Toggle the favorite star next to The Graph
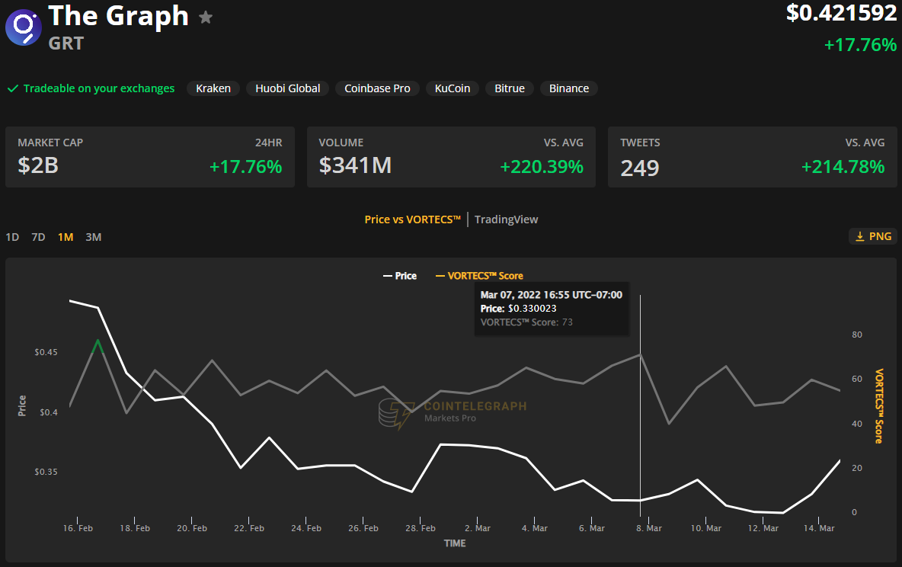The width and height of the screenshot is (902, 567). [206, 18]
